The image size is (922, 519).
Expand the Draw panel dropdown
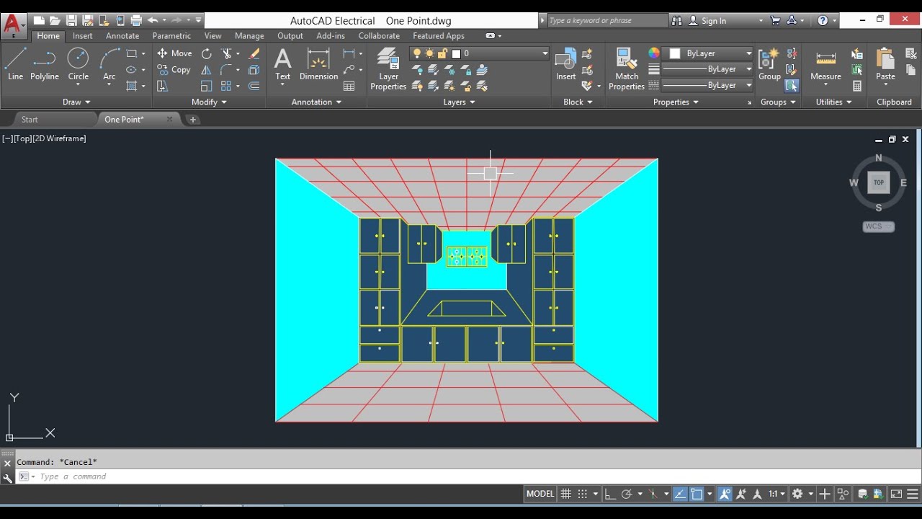[76, 102]
